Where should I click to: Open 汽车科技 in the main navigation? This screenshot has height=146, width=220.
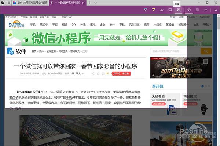tap(134, 24)
